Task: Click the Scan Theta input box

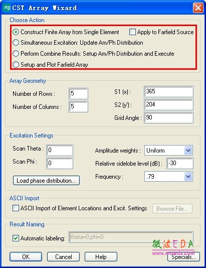Action: [x=60, y=150]
